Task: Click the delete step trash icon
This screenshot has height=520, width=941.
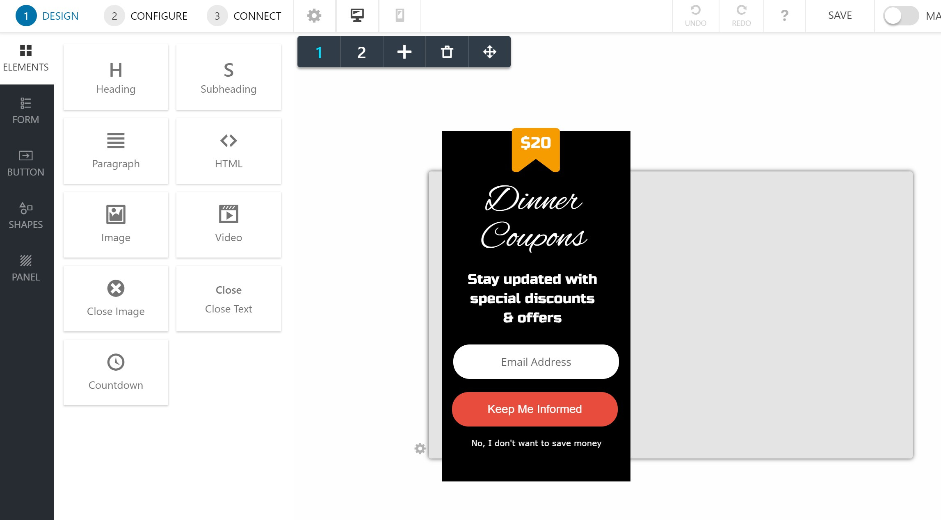Action: coord(447,52)
